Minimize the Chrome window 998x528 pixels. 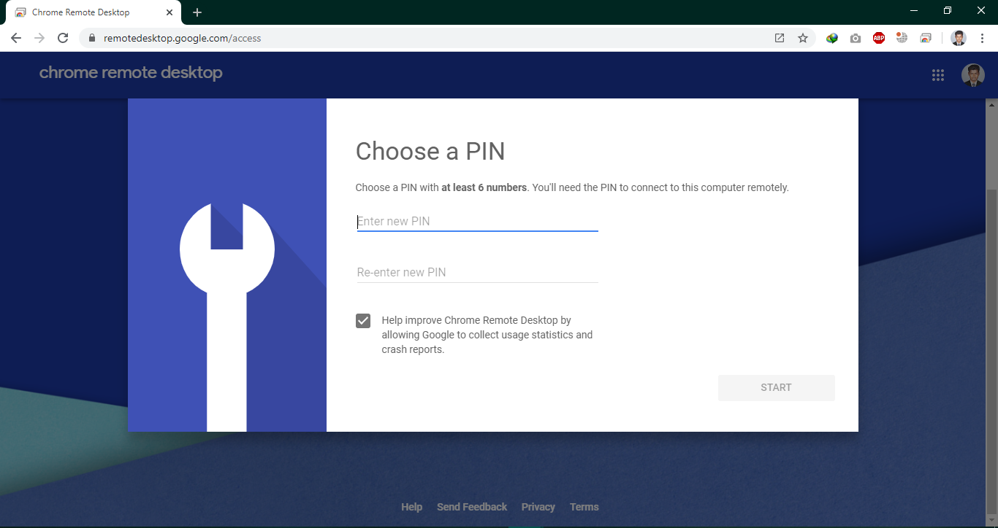click(914, 10)
